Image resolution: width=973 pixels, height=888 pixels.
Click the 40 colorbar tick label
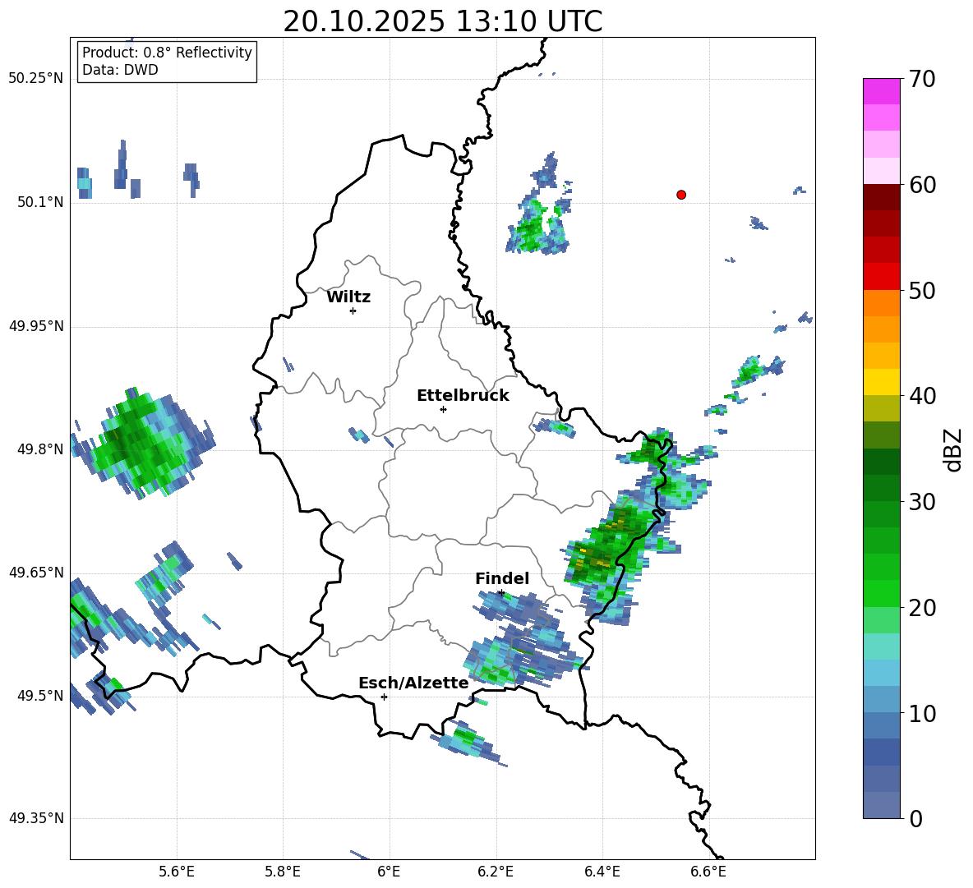pyautogui.click(x=922, y=396)
